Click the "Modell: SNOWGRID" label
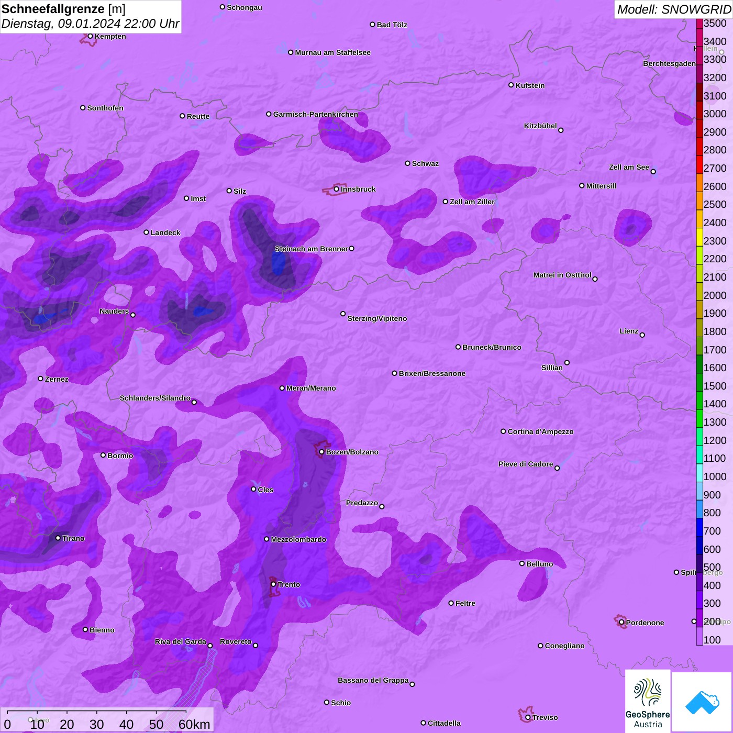The image size is (733, 733). pyautogui.click(x=674, y=9)
